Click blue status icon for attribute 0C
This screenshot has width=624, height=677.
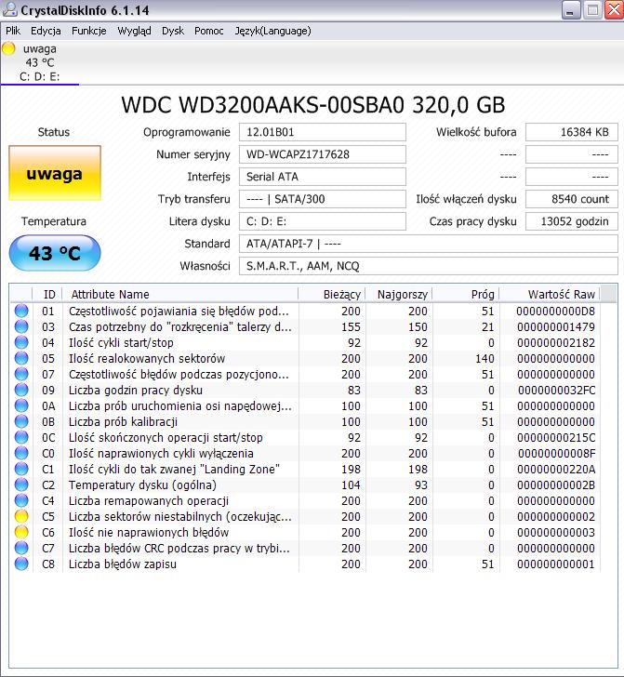(x=21, y=437)
